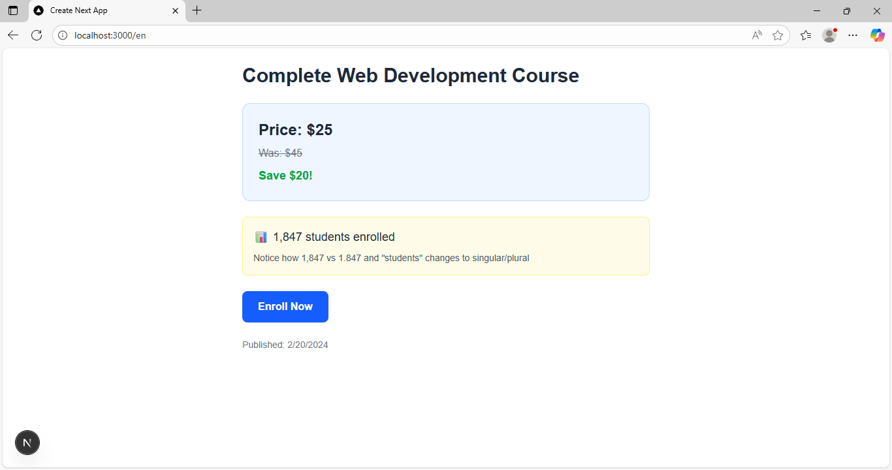Open the Next.js dev tools indicator
The image size is (892, 470).
[x=27, y=443]
